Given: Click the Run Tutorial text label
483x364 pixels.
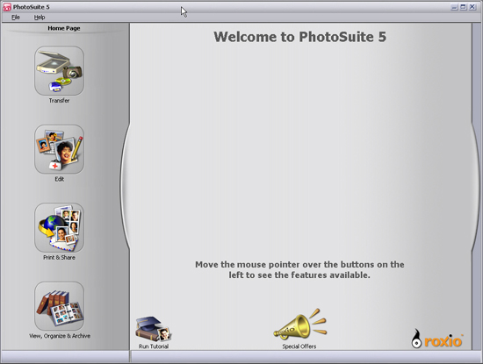Looking at the screenshot, I should click(154, 346).
